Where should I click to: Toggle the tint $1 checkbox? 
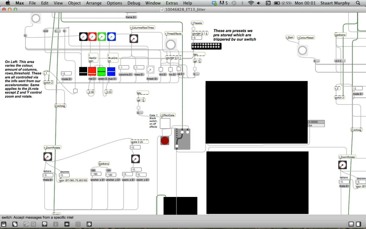(x=161, y=69)
